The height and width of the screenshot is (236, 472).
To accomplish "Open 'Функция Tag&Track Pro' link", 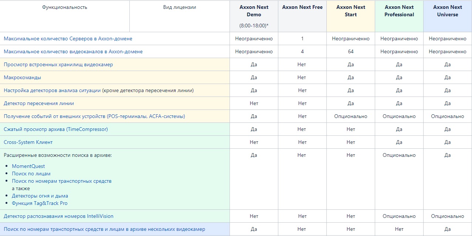I will click(40, 203).
